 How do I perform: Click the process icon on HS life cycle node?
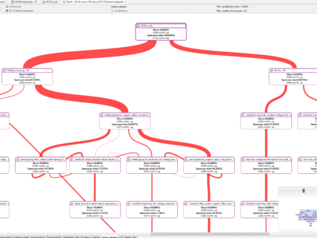pyautogui.click(x=138, y=26)
